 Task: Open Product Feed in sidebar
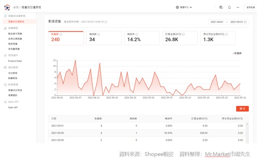[x=15, y=61]
